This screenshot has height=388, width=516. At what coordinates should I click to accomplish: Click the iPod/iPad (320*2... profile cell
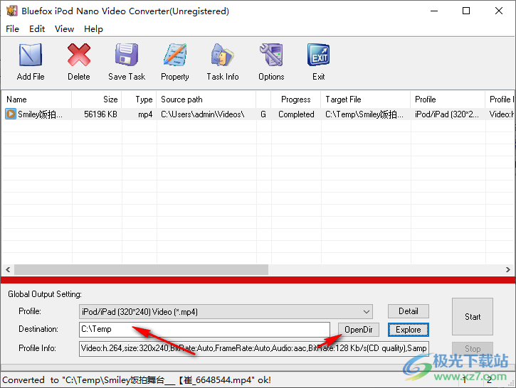tap(446, 114)
